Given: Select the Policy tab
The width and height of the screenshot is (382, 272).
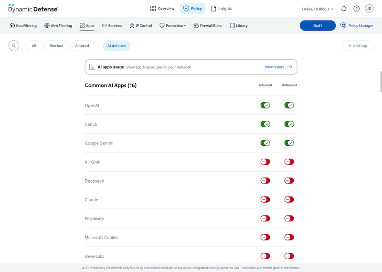Looking at the screenshot, I should (x=192, y=9).
